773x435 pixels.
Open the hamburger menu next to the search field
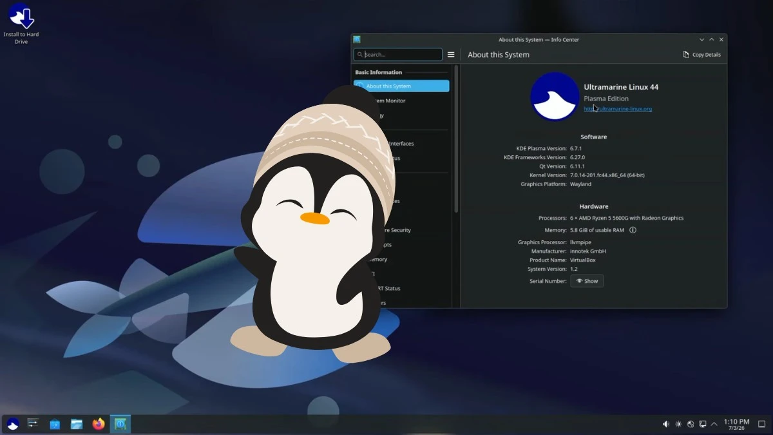451,55
